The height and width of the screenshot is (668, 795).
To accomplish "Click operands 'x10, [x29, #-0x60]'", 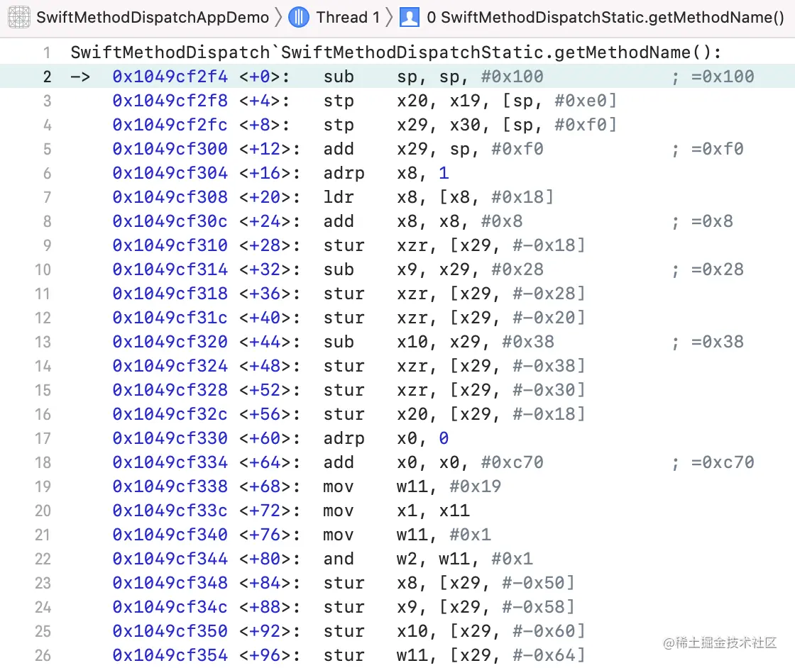I will point(490,631).
